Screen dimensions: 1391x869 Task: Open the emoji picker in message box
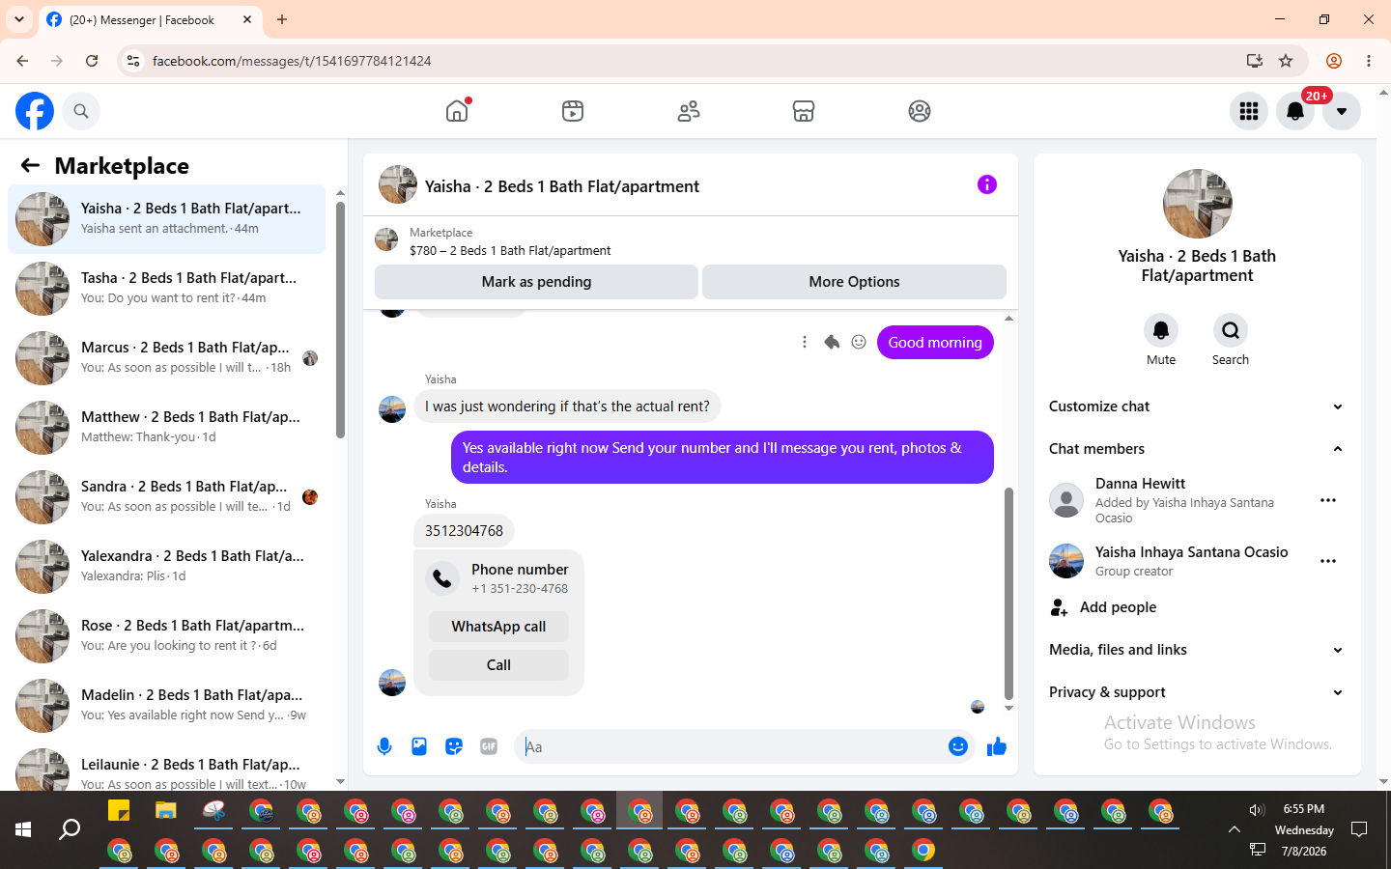958,746
